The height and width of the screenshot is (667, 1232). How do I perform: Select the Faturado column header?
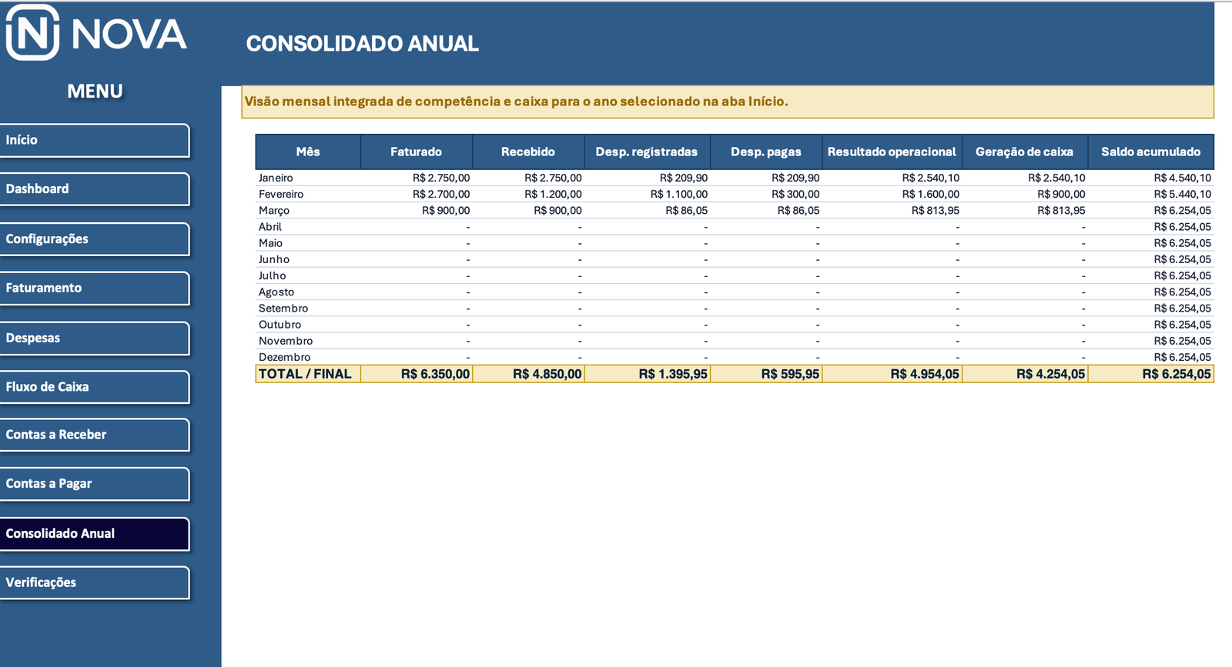click(417, 152)
